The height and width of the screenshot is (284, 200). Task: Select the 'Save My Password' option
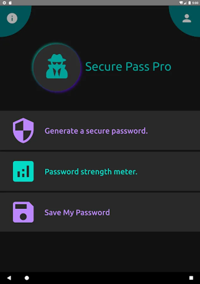(x=77, y=212)
